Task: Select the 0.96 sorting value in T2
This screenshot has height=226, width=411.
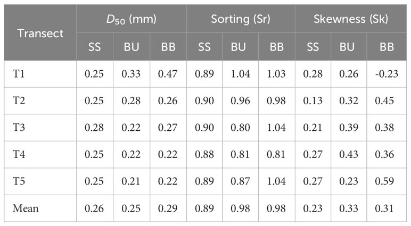Action: (240, 101)
